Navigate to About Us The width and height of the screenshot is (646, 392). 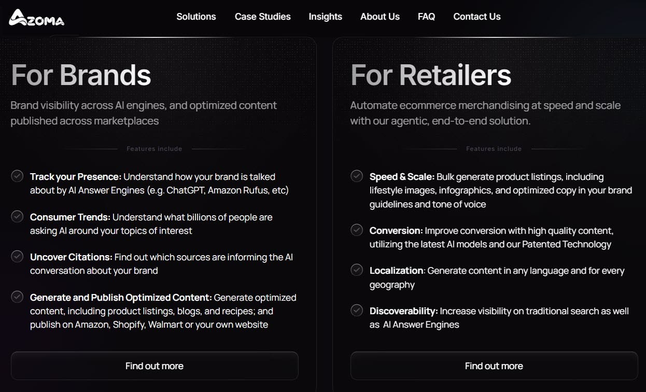point(380,17)
